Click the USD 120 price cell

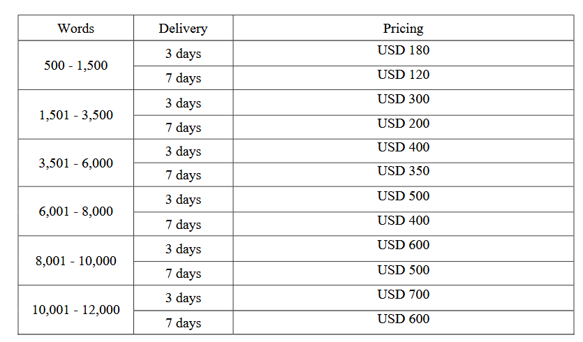point(403,75)
